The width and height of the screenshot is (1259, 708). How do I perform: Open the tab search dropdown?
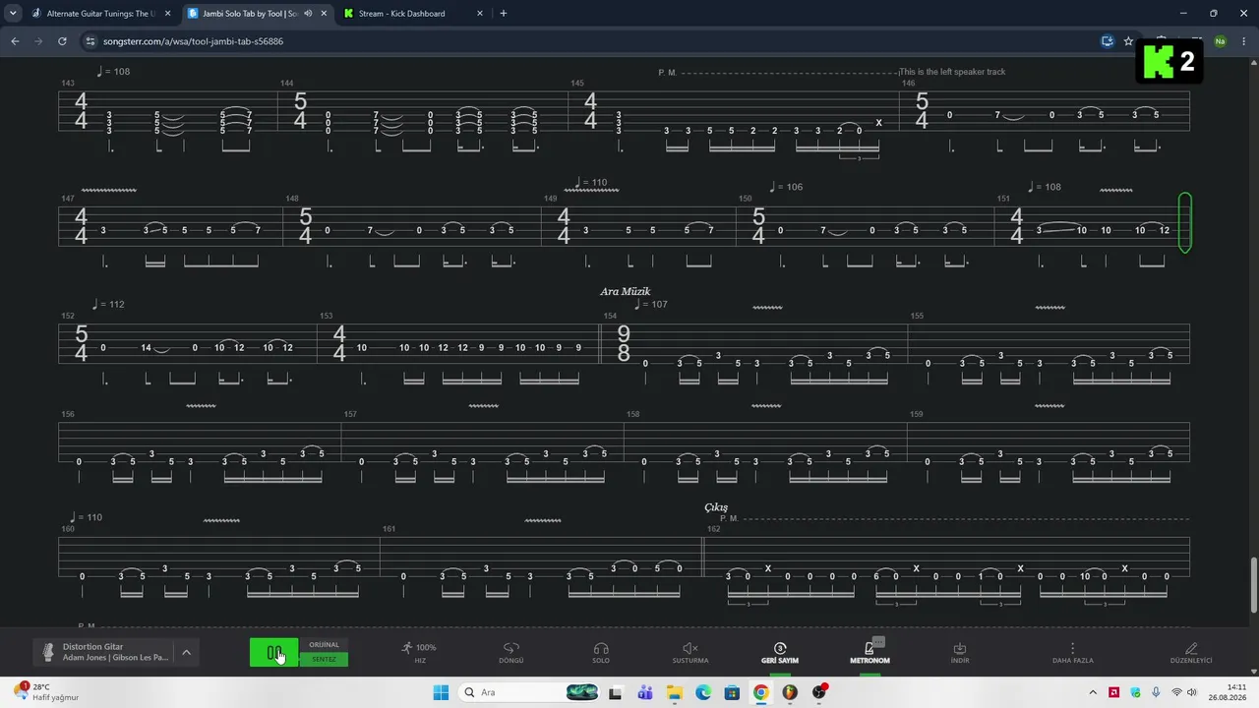12,14
